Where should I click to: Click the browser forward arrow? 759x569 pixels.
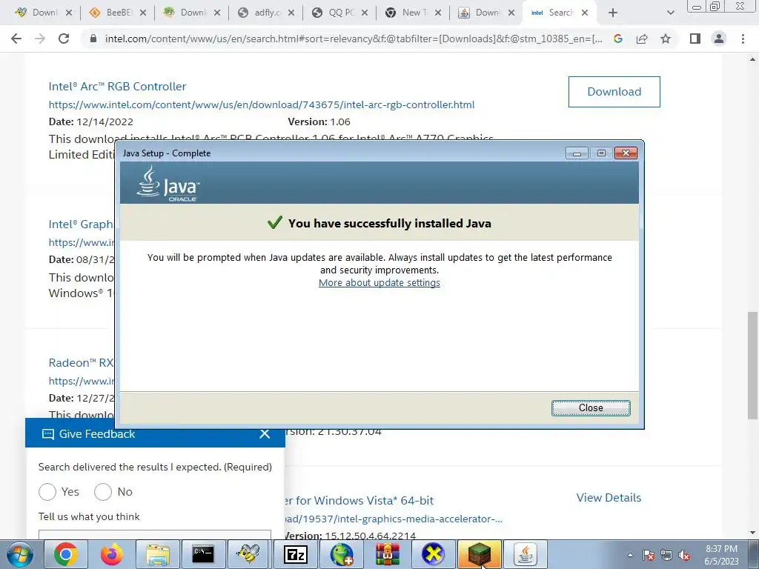pyautogui.click(x=40, y=39)
